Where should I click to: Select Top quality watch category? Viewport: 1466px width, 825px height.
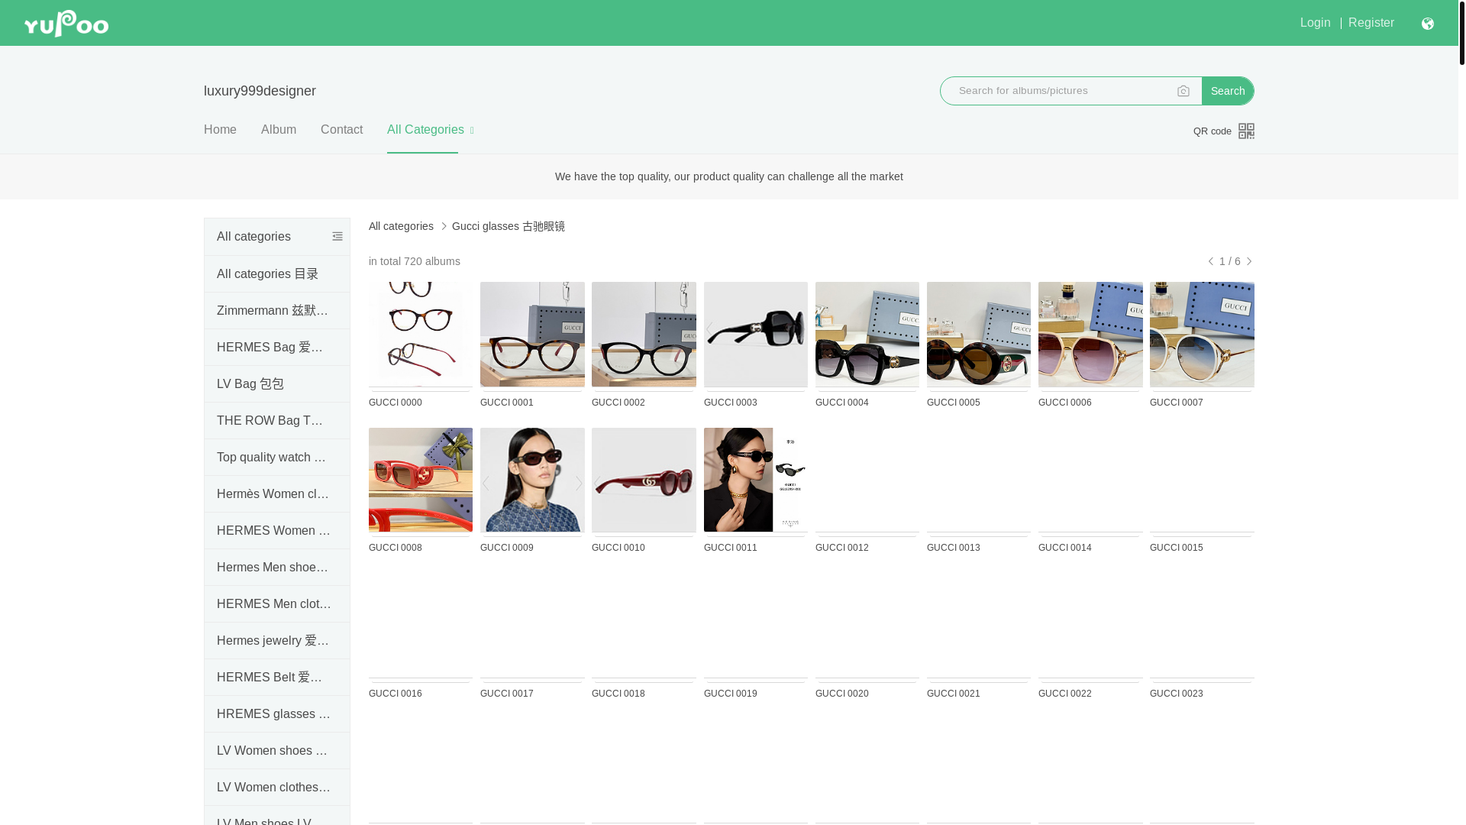point(277,458)
